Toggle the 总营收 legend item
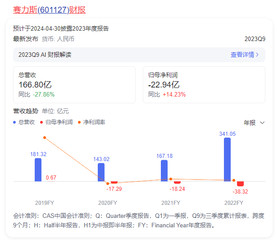The image size is (278, 240). point(24,122)
